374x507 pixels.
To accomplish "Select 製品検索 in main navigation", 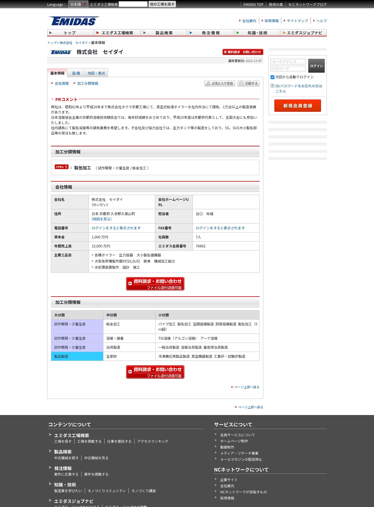I will point(164,33).
